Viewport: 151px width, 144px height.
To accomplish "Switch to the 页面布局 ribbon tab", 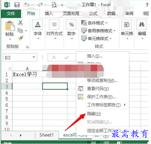I will tap(71, 14).
